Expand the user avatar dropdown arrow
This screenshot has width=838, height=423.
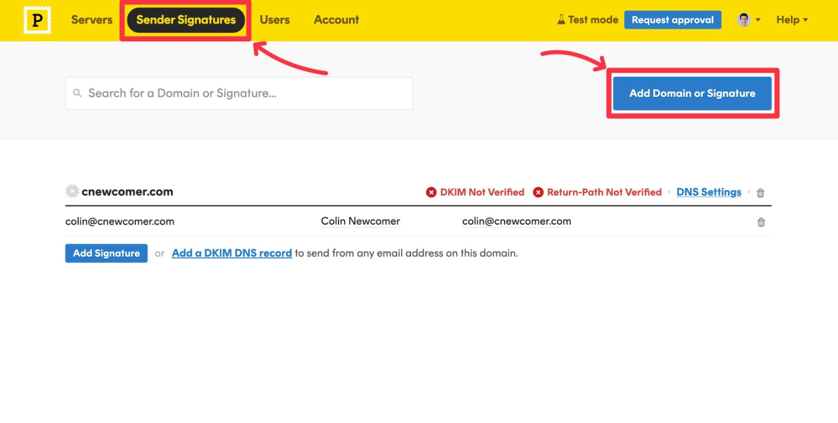click(758, 20)
